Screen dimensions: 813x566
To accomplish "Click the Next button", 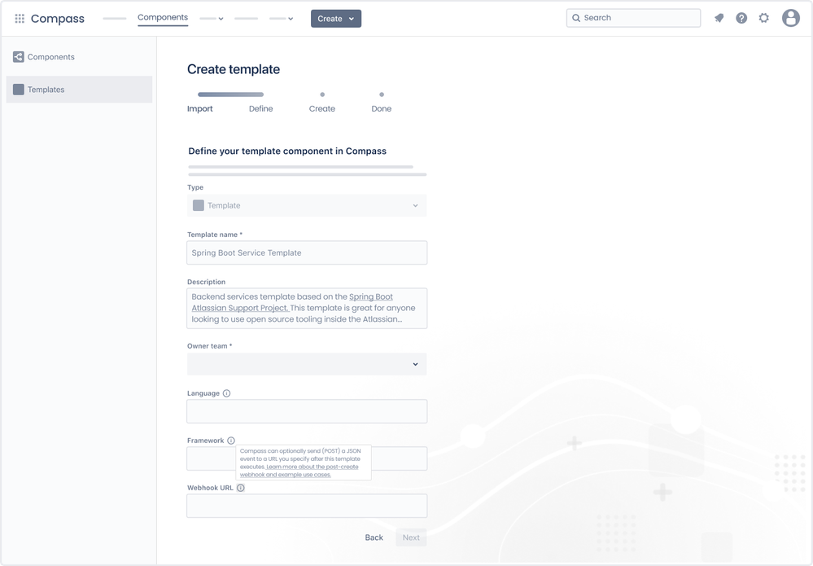I will click(411, 537).
